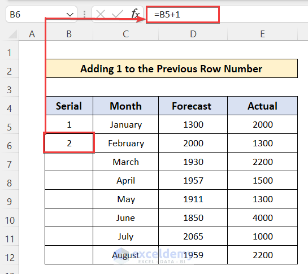Image resolution: width=308 pixels, height=274 pixels.
Task: Click the three-dot name box resize handle
Action: [x=84, y=14]
